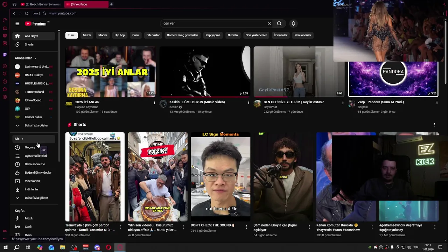Open the YouTube hamburger guide menu
Viewport: 448px width, 252px height.
[17, 23]
